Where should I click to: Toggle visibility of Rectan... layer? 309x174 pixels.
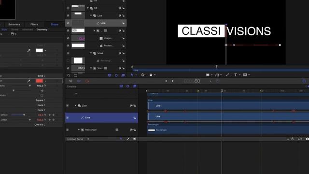pos(68,45)
